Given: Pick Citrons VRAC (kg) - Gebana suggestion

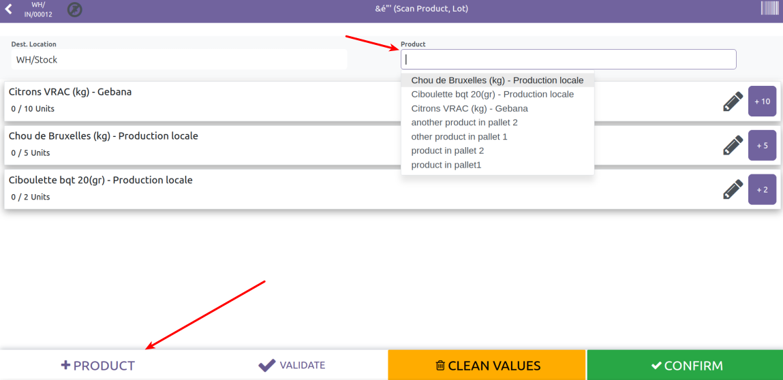Looking at the screenshot, I should click(x=469, y=108).
